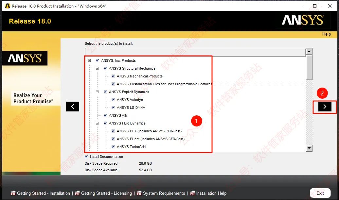The height and width of the screenshot is (200, 339).
Task: Select ANSYS AIM tree label
Action: pyautogui.click(x=118, y=115)
